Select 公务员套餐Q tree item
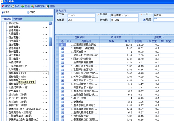Viewport: 174px width, 123px height. click(x=15, y=62)
